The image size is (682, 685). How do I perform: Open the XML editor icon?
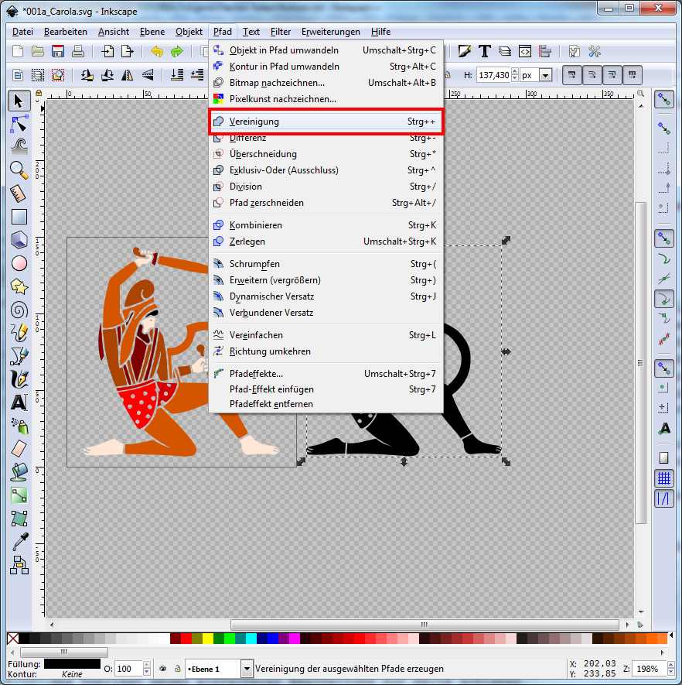(525, 51)
